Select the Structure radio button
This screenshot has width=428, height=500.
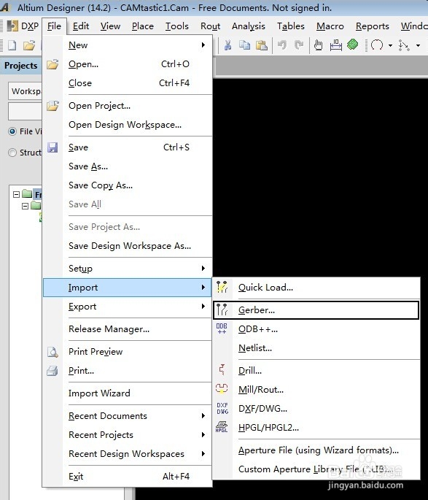(12, 153)
